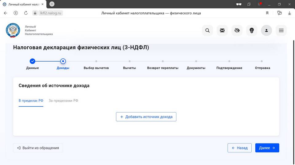The height and width of the screenshot is (165, 295).
Task: Click the lkfl2.nalog.ru address field
Action: point(51,13)
